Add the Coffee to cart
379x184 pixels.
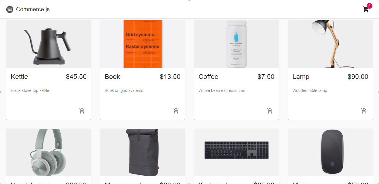tap(270, 111)
